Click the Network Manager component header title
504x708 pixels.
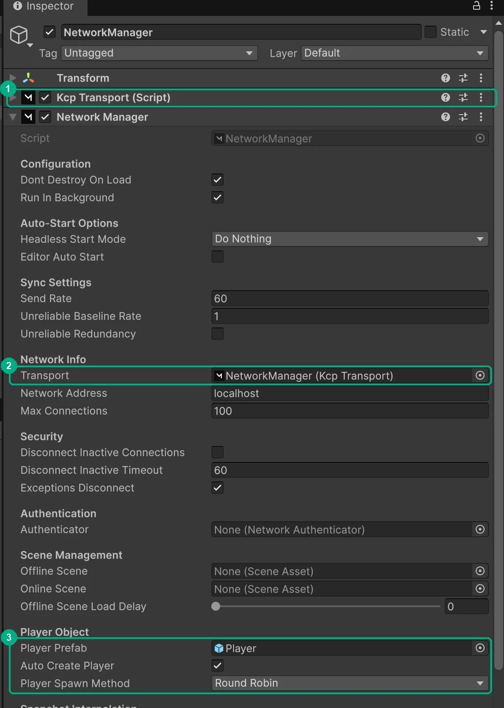point(103,117)
